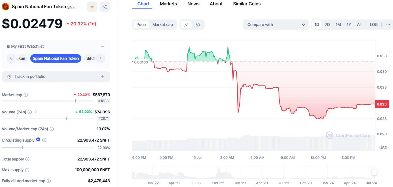Switch to candlestick chart icon

pos(198,25)
